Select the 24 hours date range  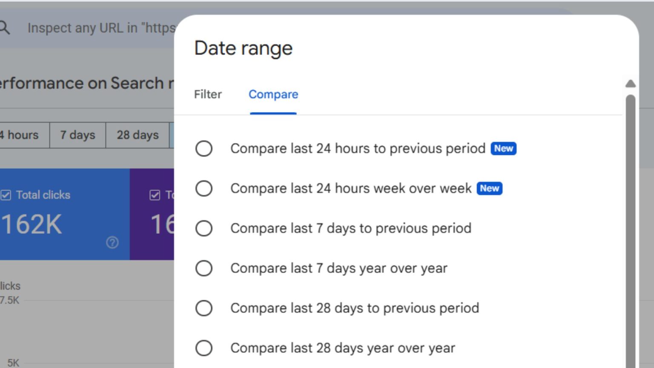(x=19, y=135)
